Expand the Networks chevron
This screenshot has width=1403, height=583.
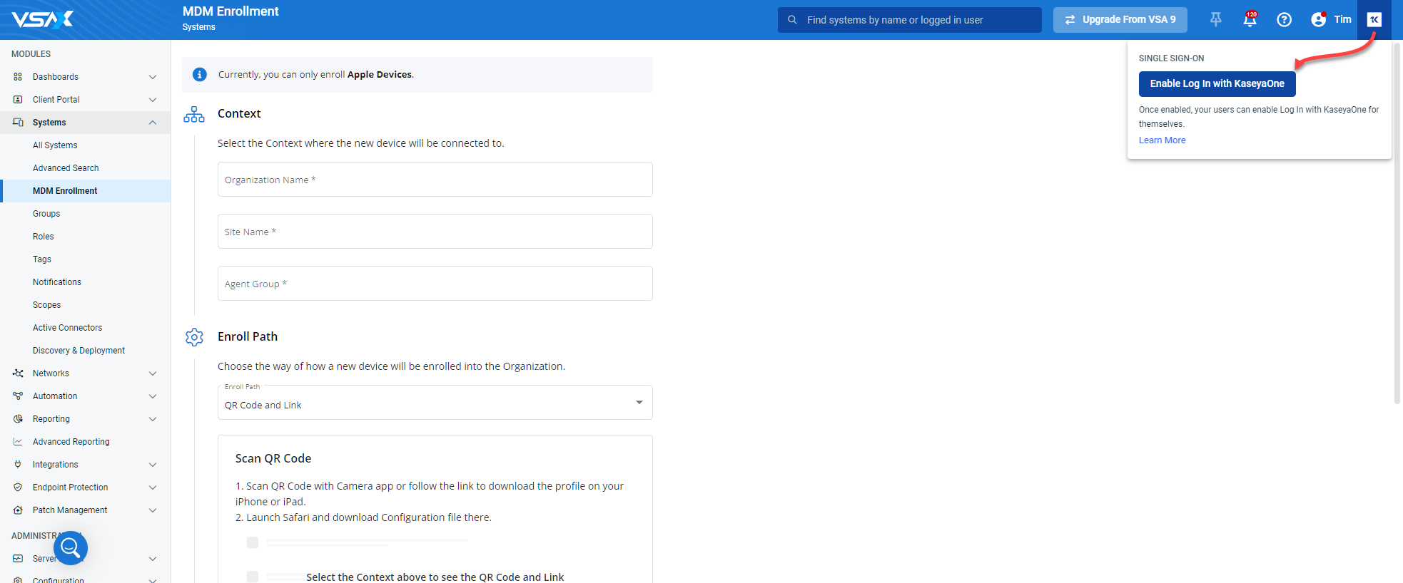click(153, 373)
